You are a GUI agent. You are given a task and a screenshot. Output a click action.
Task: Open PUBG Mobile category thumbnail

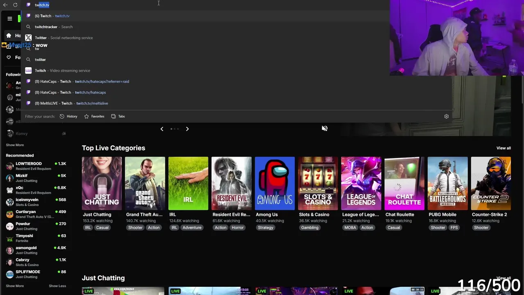447,183
